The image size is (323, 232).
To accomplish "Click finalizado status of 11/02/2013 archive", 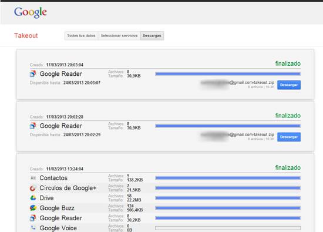I will pos(288,168).
